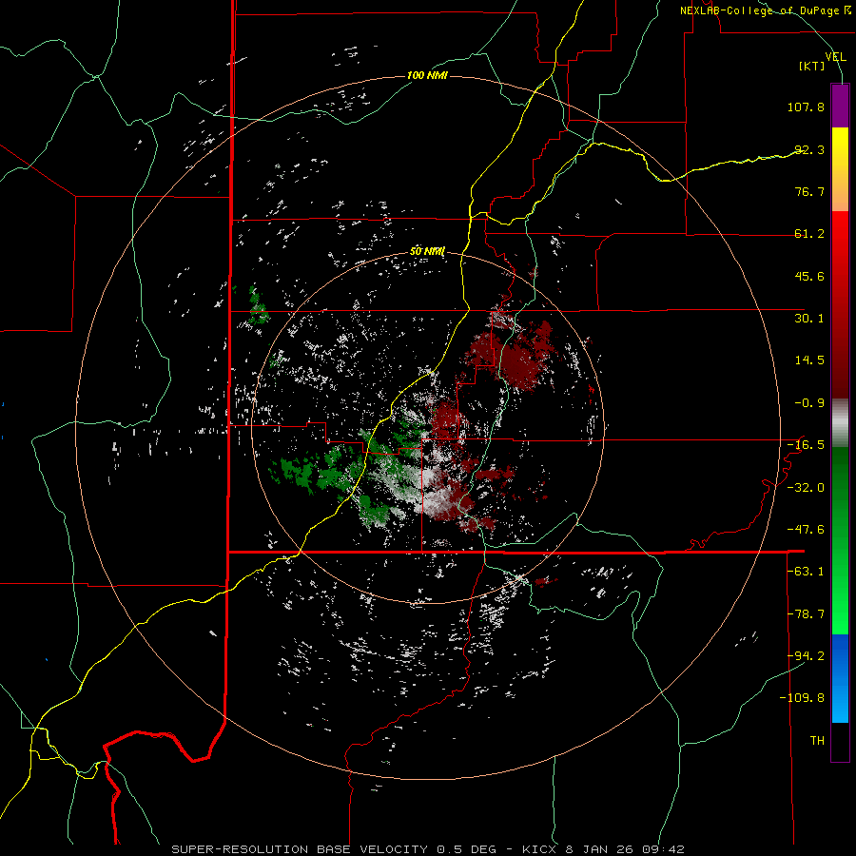Click the -32.0 velocity scale value
This screenshot has width=856, height=856.
[806, 488]
